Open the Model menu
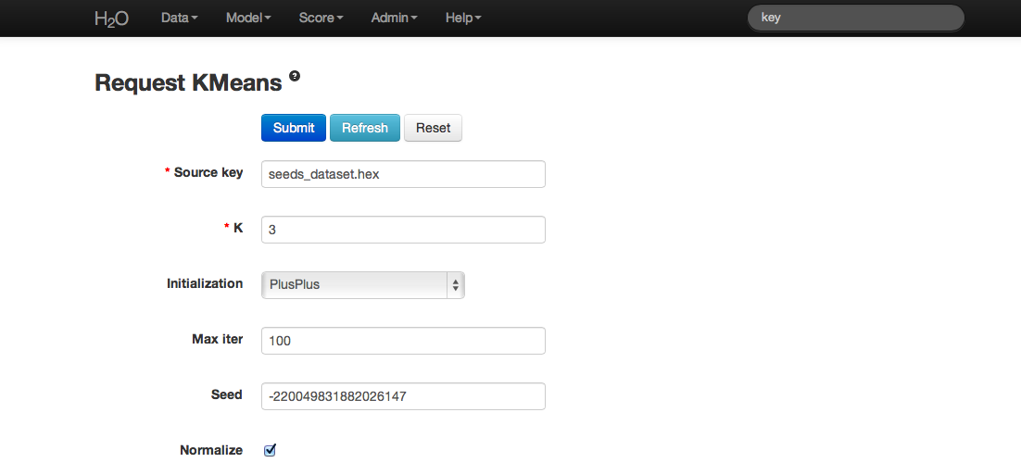This screenshot has width=1021, height=475. pyautogui.click(x=248, y=19)
